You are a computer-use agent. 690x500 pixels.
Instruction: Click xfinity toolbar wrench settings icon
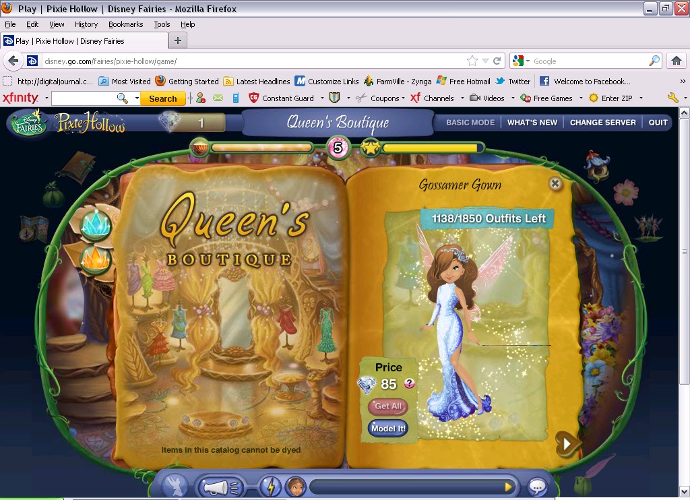pos(673,98)
